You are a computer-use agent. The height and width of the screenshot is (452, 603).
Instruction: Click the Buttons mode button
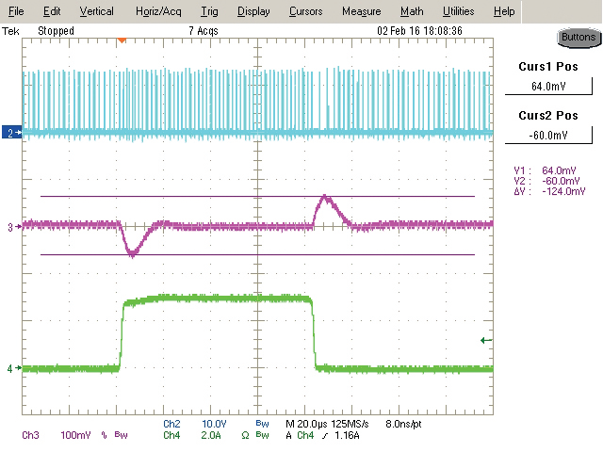(579, 38)
